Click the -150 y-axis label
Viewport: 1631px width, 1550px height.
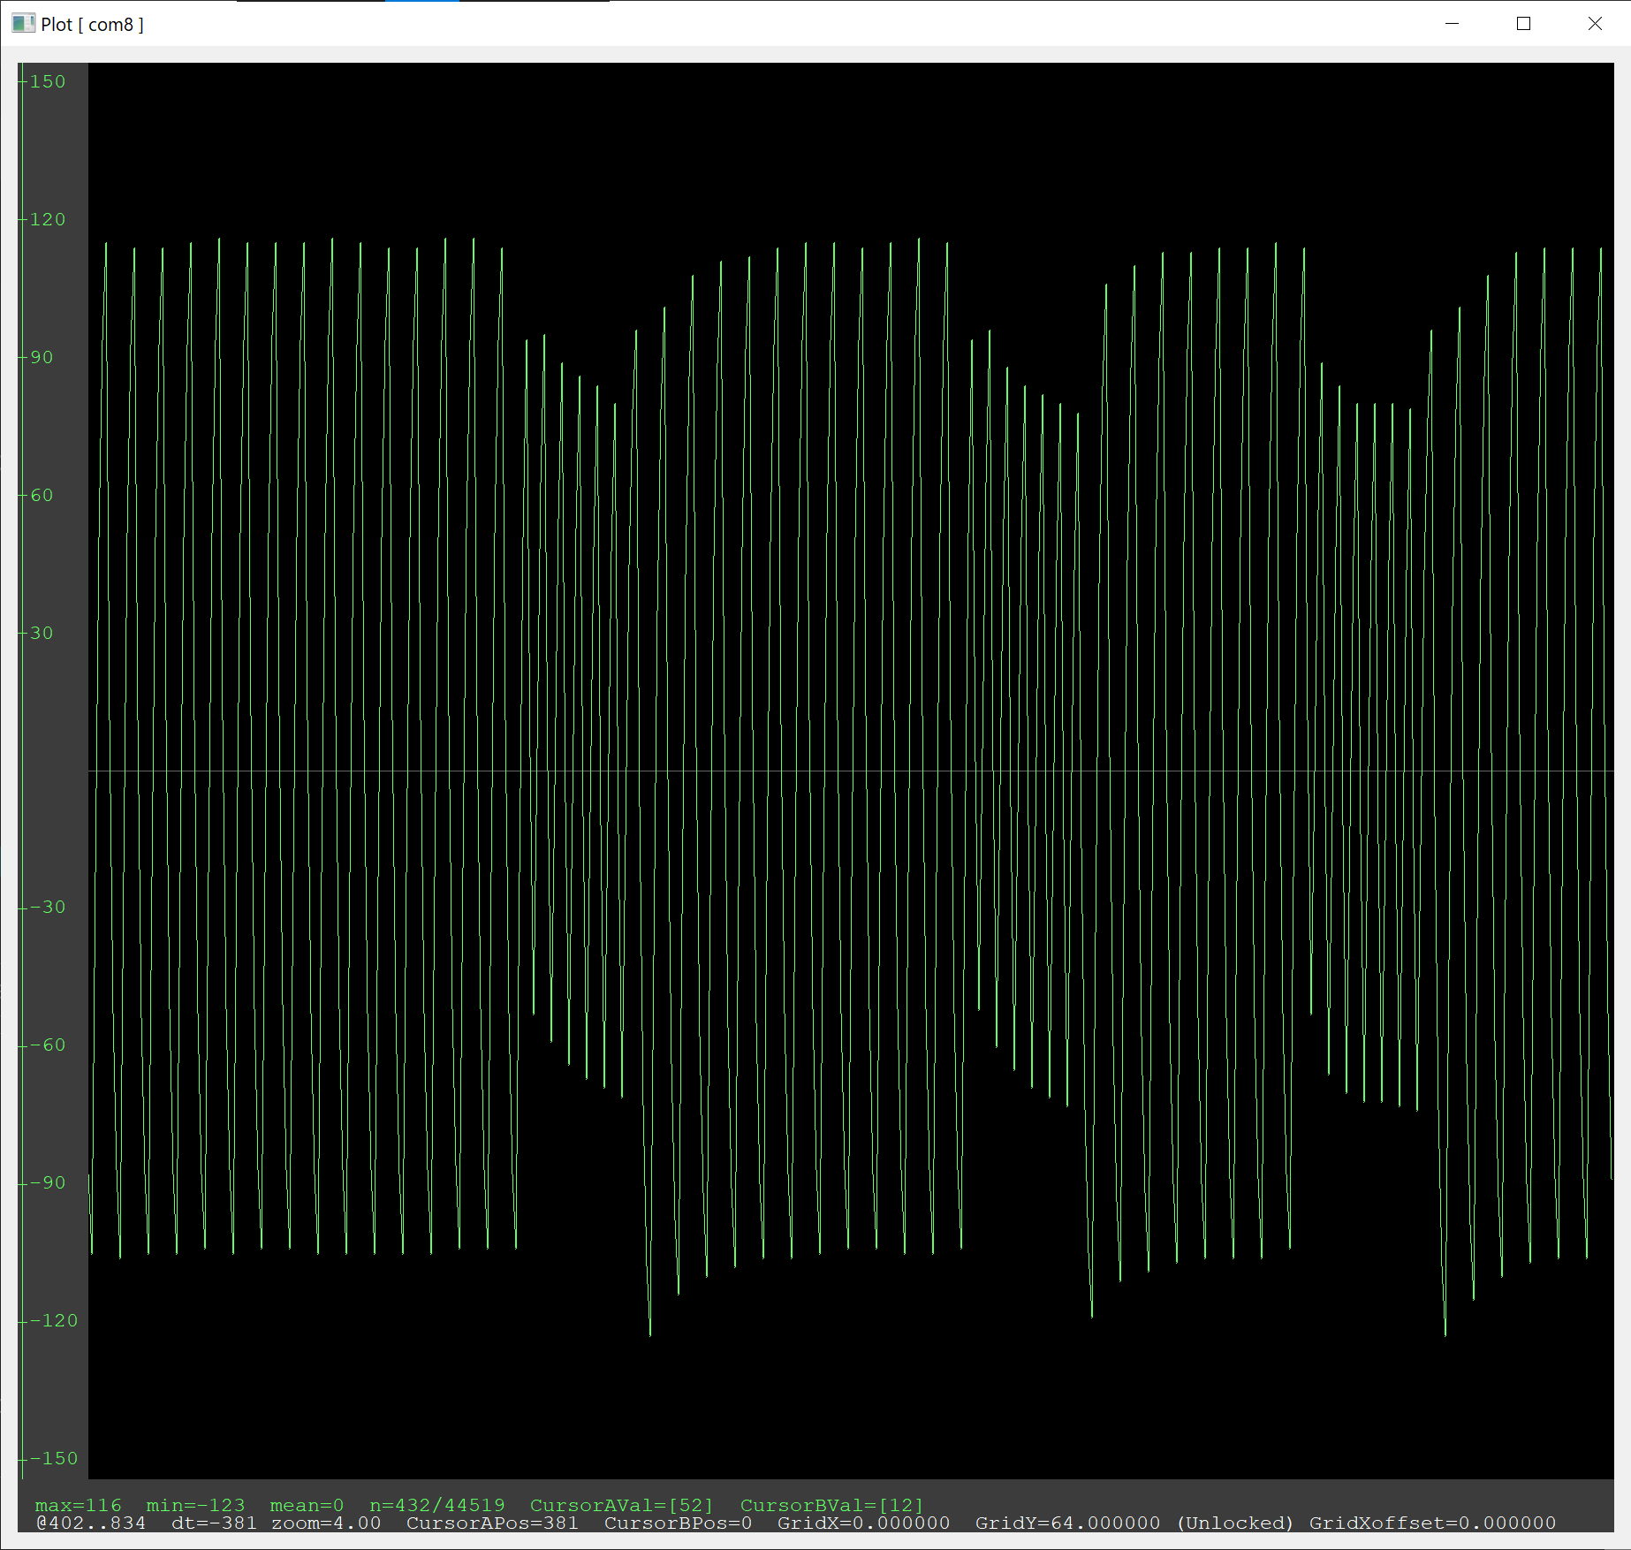(54, 1459)
